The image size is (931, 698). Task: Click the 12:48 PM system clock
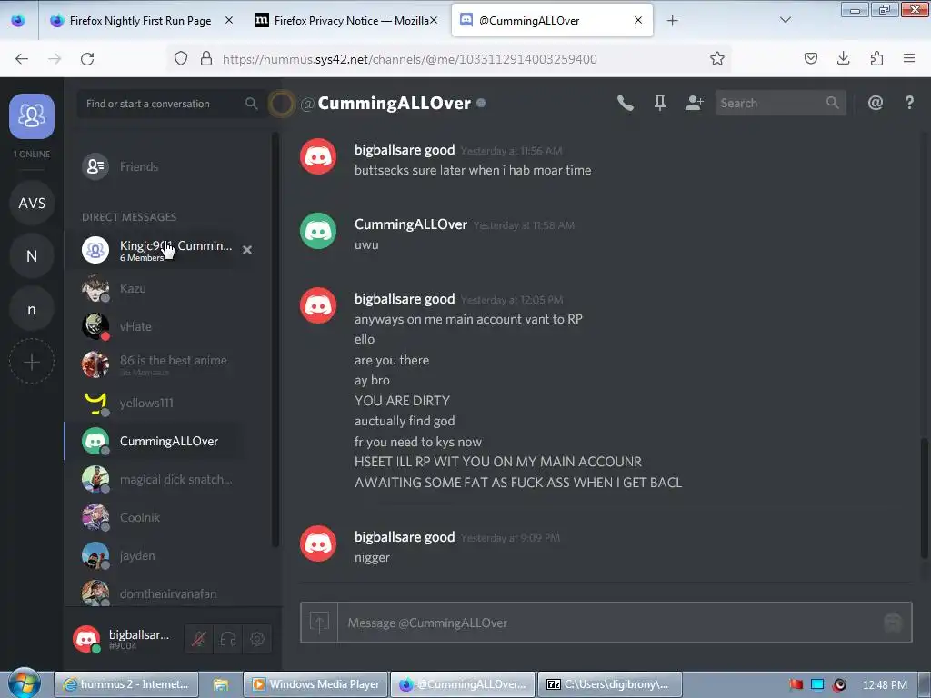click(885, 684)
